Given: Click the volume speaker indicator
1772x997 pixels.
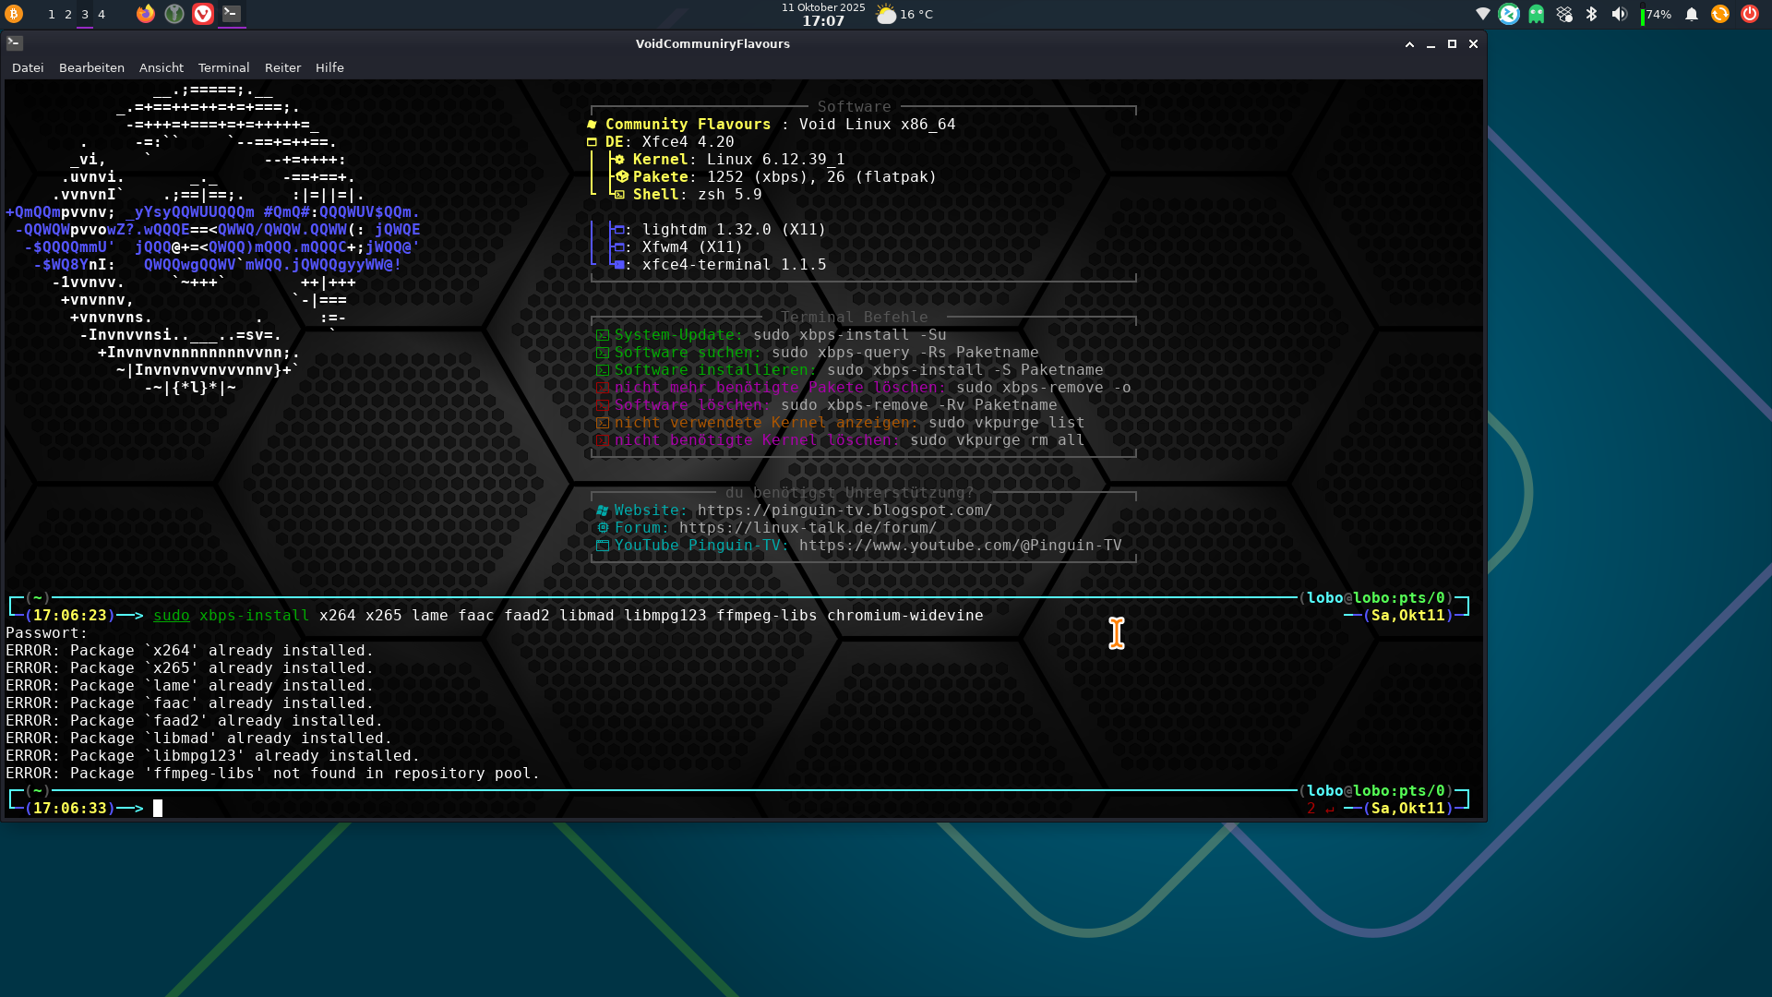Looking at the screenshot, I should pos(1619,14).
